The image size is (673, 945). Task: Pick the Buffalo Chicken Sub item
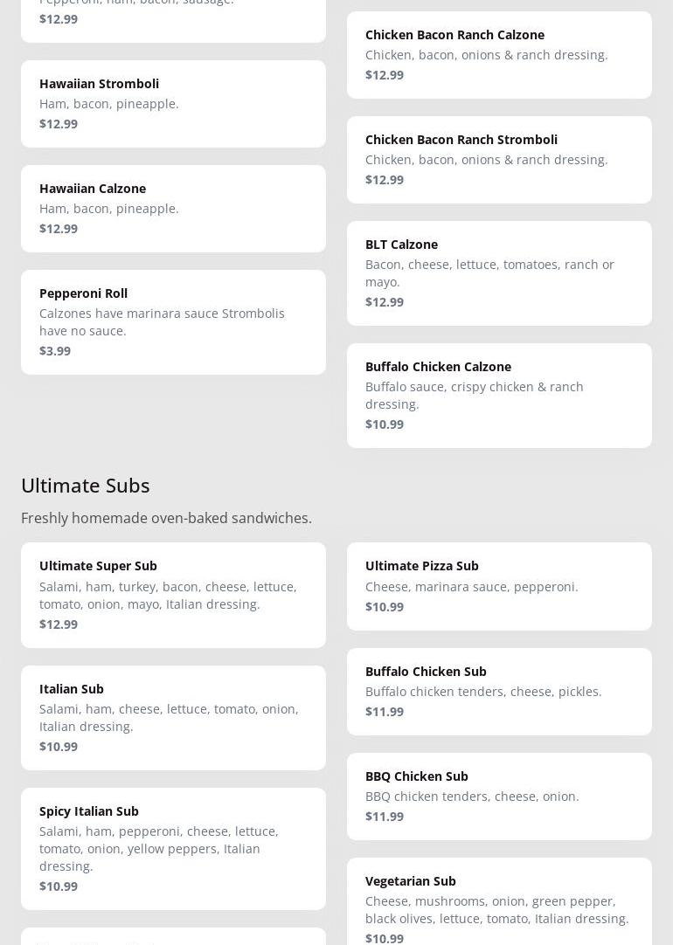click(x=499, y=691)
